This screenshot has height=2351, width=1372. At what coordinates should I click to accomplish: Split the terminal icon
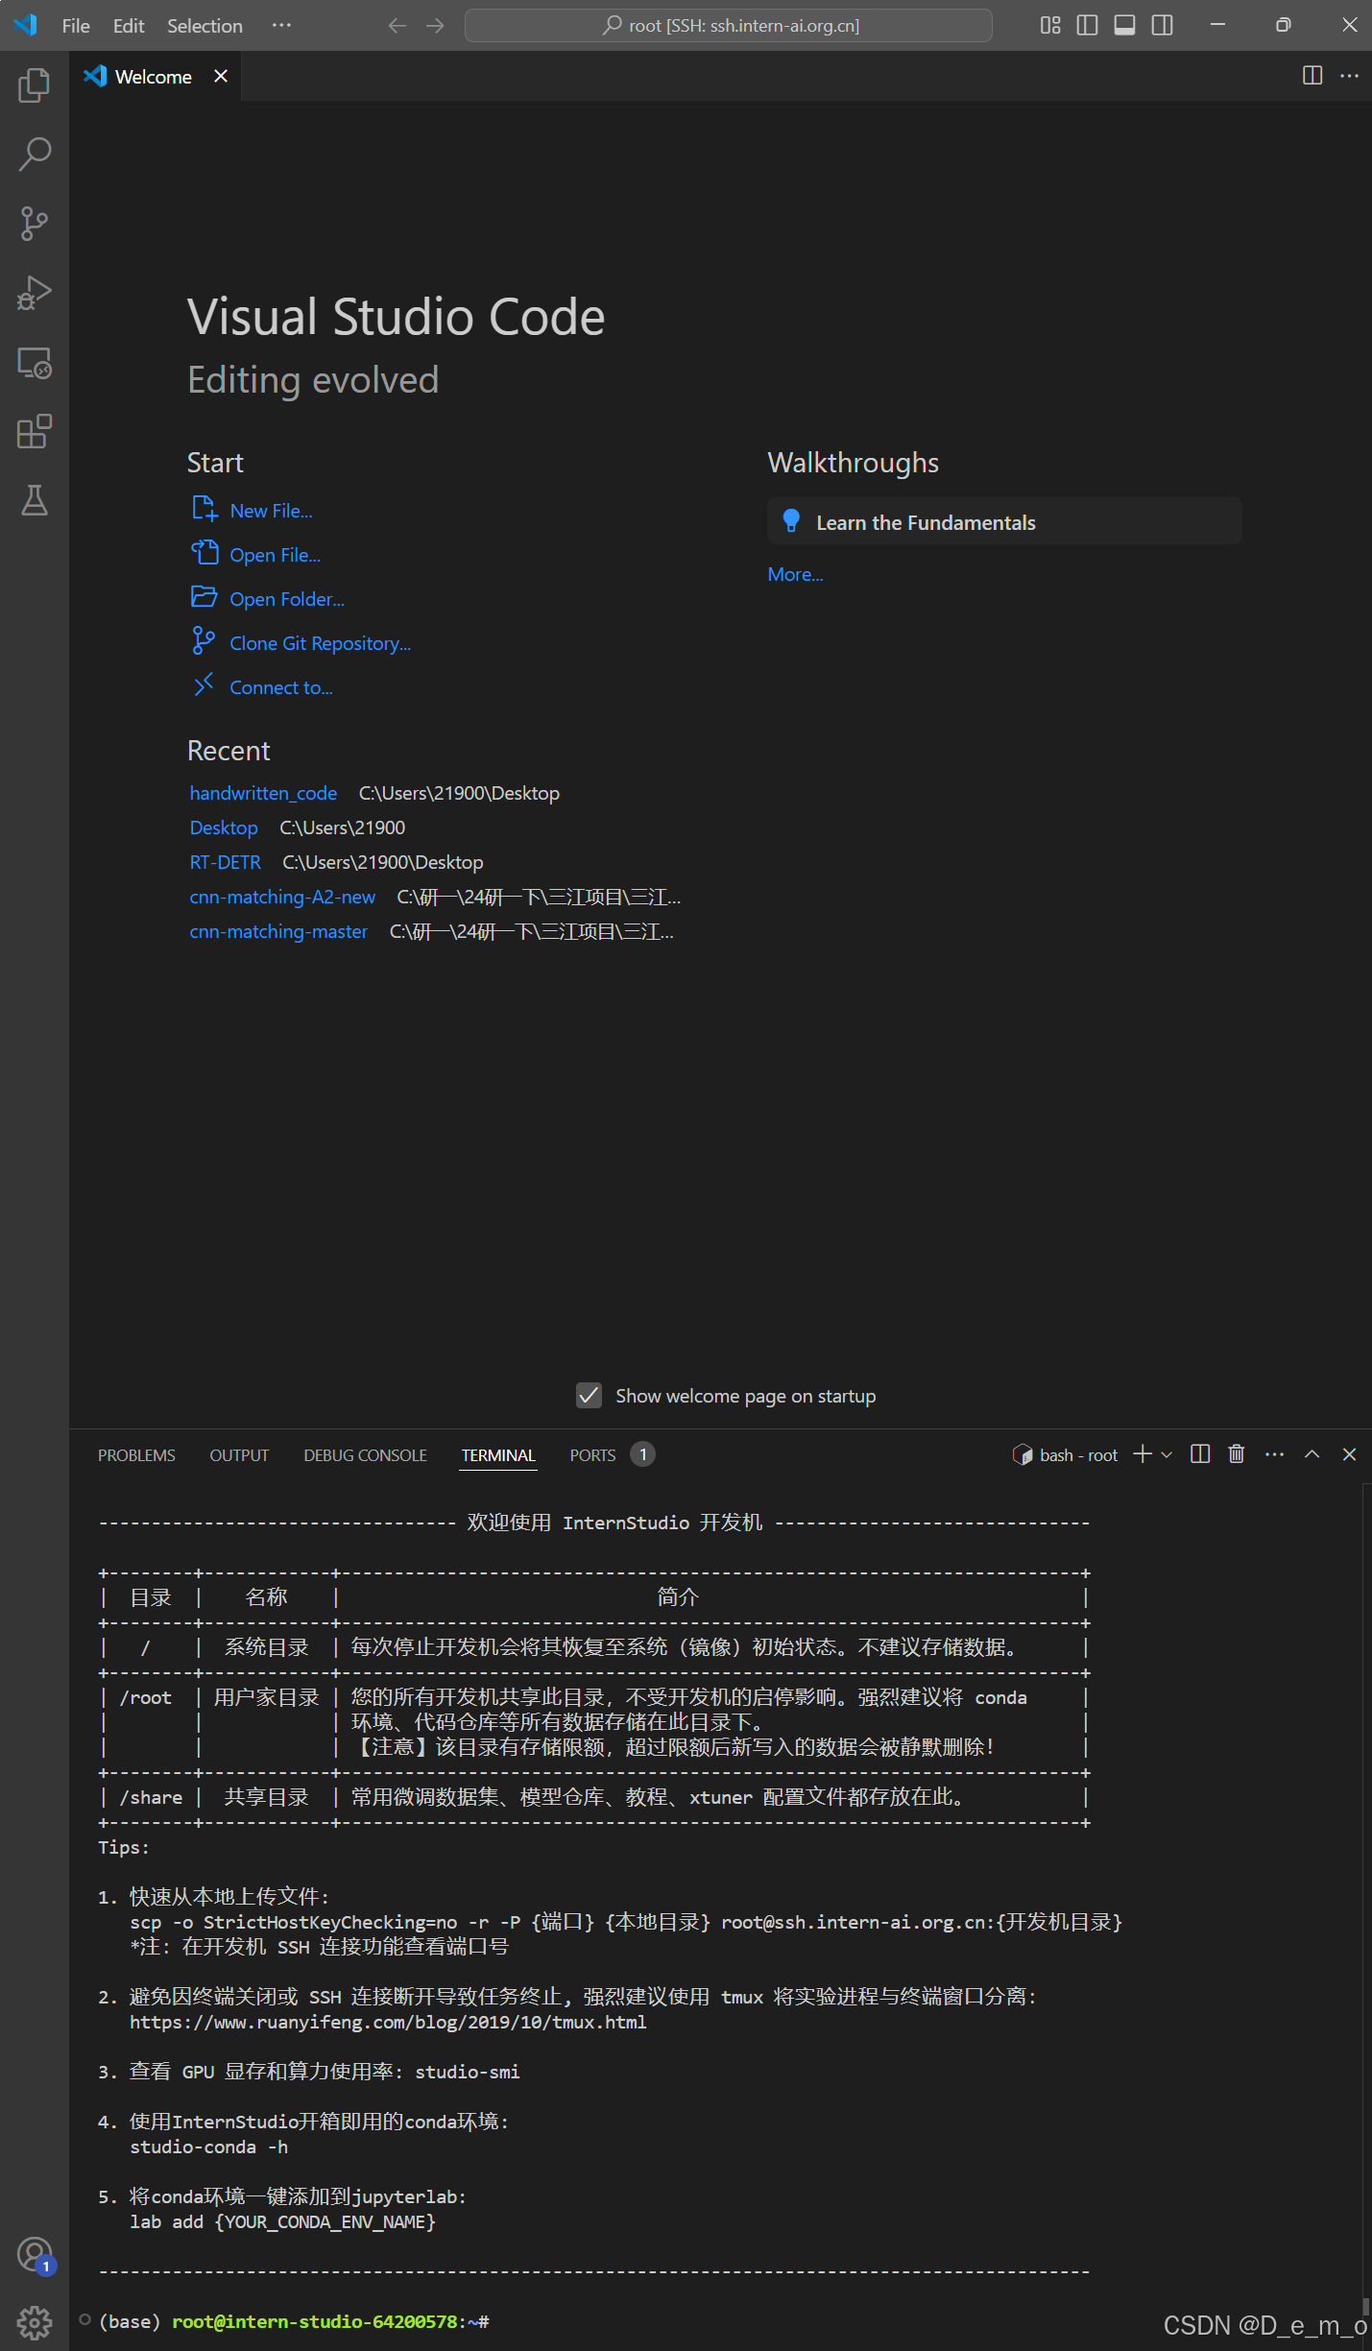pyautogui.click(x=1200, y=1454)
